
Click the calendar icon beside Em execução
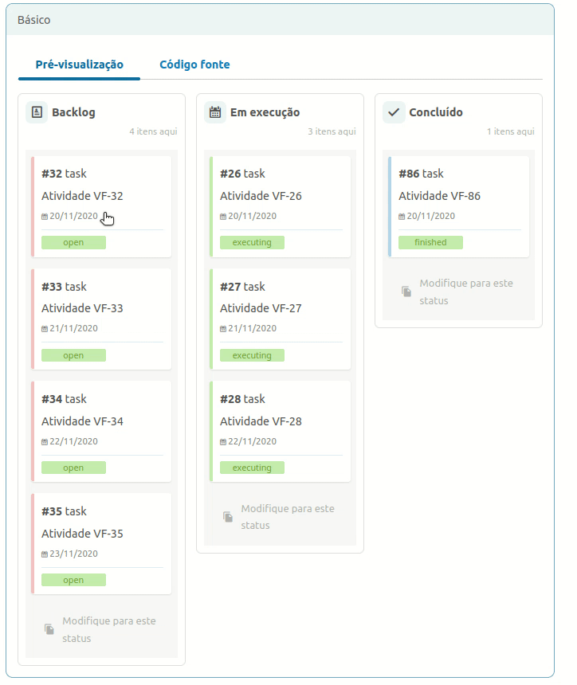coord(214,112)
